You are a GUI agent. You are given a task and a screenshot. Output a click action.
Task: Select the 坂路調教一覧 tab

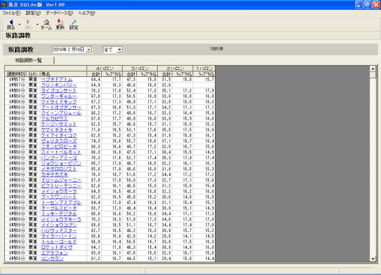click(x=29, y=60)
